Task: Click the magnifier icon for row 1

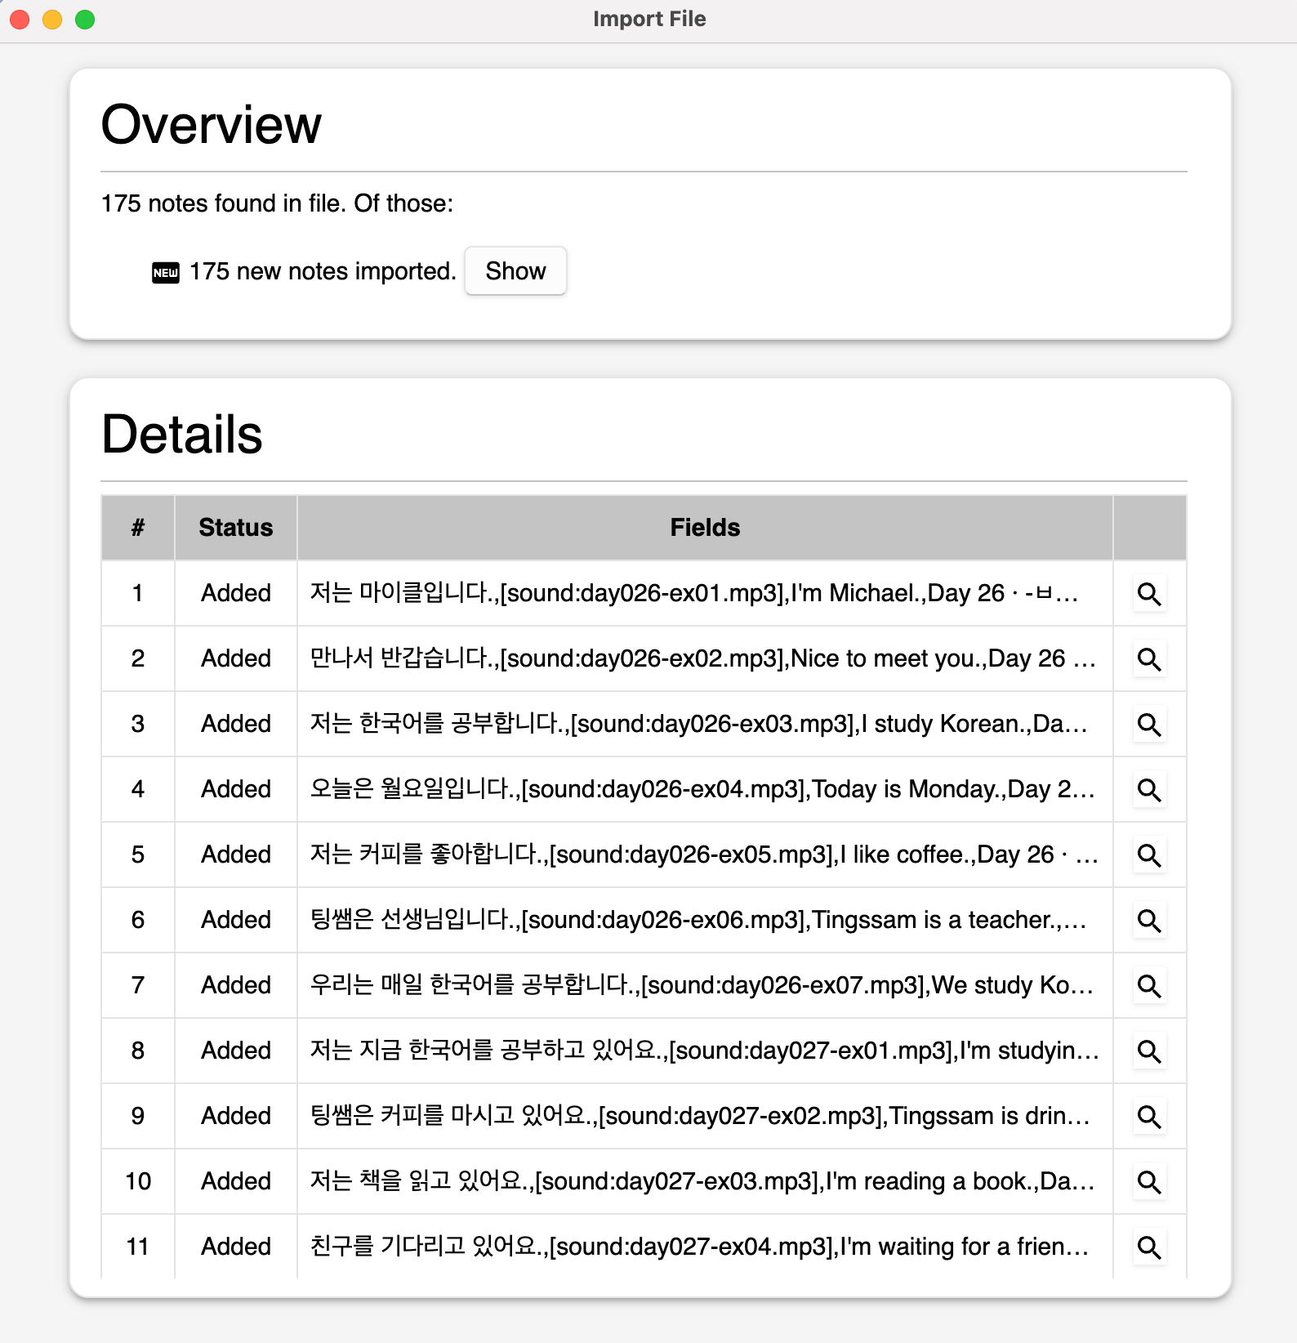Action: click(x=1149, y=594)
